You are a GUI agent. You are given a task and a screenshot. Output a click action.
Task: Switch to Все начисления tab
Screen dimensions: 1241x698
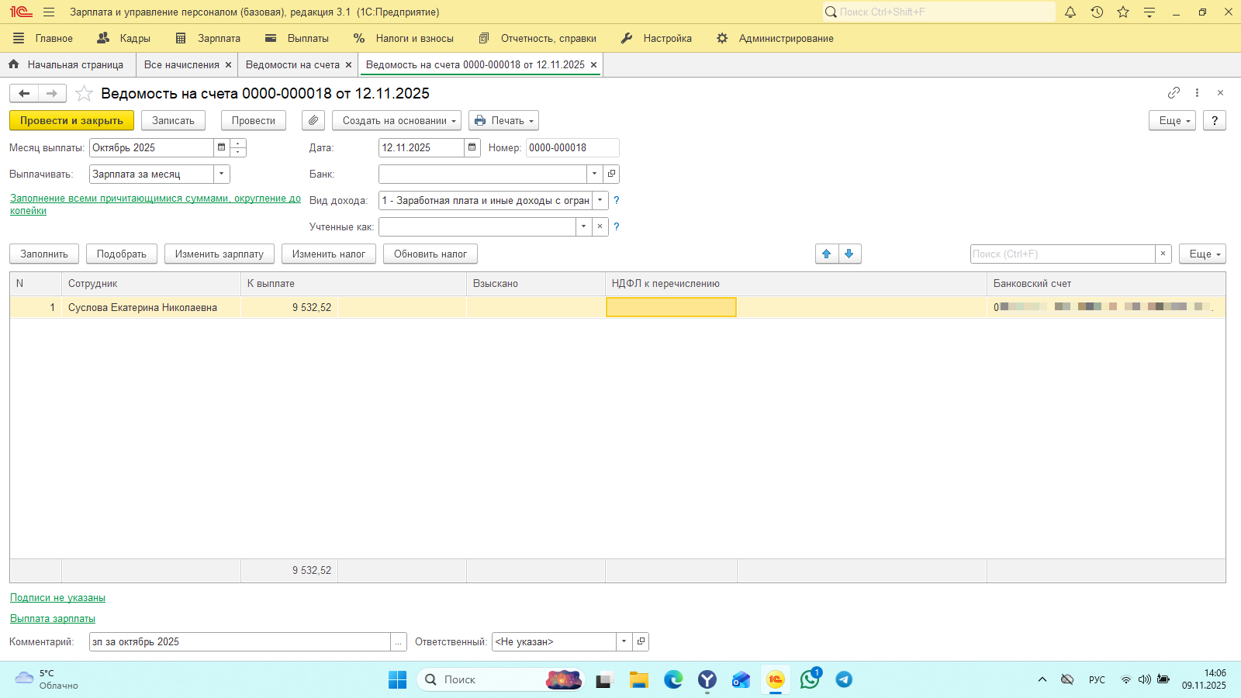point(181,64)
